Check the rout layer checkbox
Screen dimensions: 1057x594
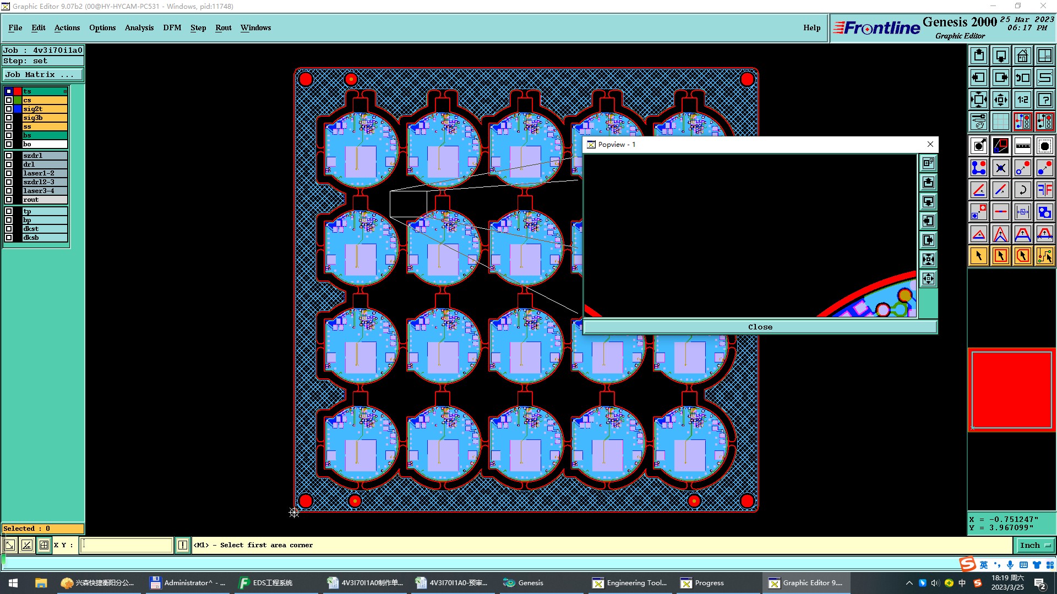pyautogui.click(x=9, y=200)
